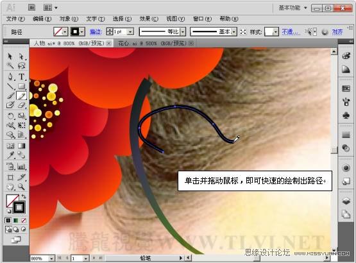Reset default fill and stroke

pos(8,211)
